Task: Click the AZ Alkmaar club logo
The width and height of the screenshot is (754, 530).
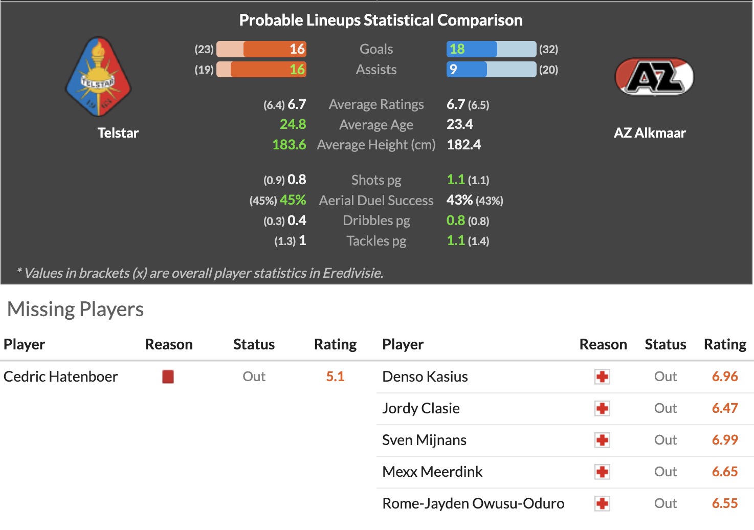Action: (654, 77)
